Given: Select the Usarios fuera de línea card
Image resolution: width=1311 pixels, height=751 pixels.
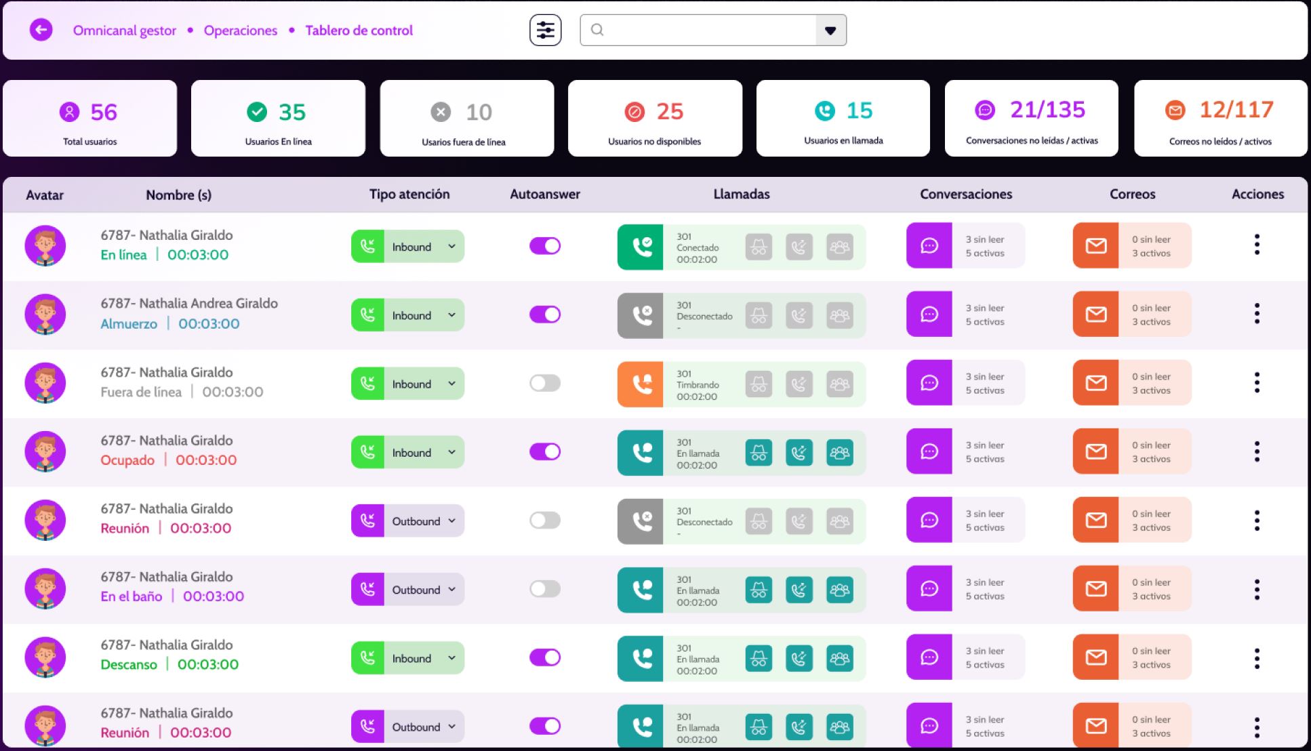Looking at the screenshot, I should point(467,119).
